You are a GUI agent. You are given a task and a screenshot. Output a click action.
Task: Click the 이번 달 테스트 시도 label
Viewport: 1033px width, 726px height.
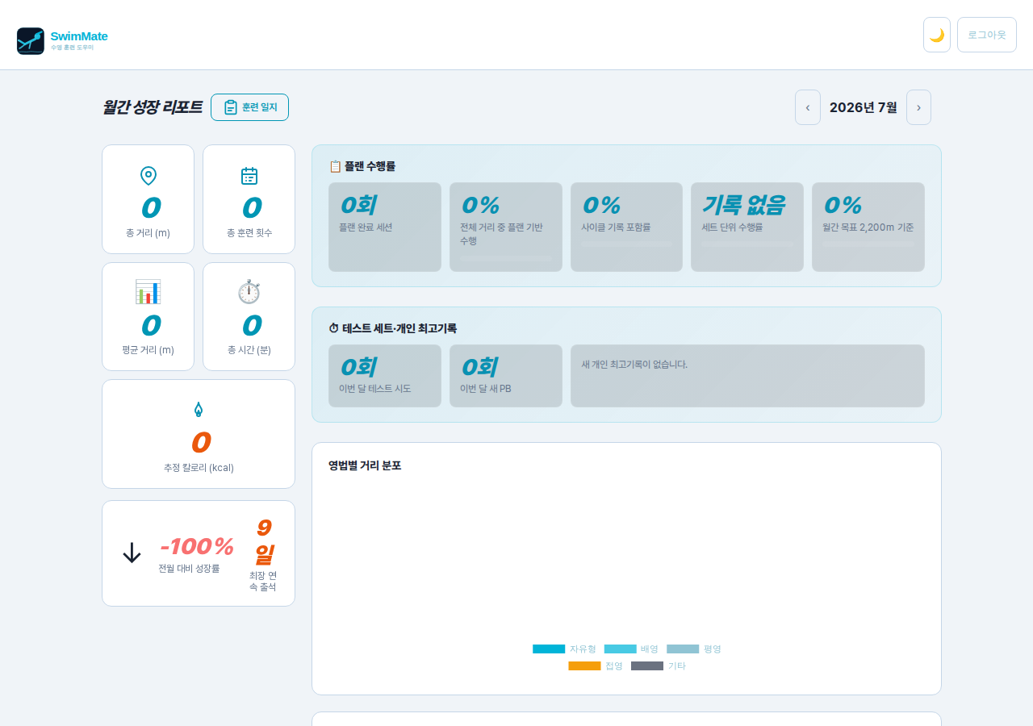375,389
